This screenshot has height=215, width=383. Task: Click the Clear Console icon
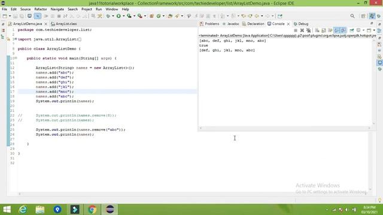[x=317, y=30]
